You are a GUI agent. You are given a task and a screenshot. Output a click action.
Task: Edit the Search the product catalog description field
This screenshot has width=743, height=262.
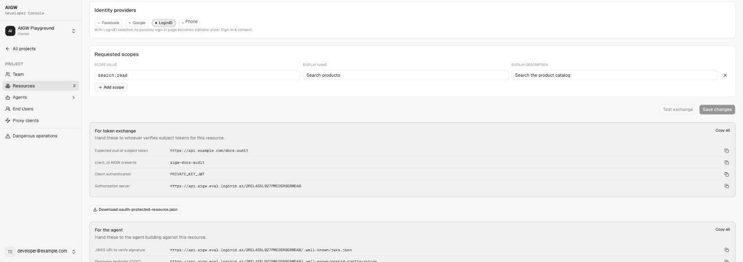tap(614, 75)
